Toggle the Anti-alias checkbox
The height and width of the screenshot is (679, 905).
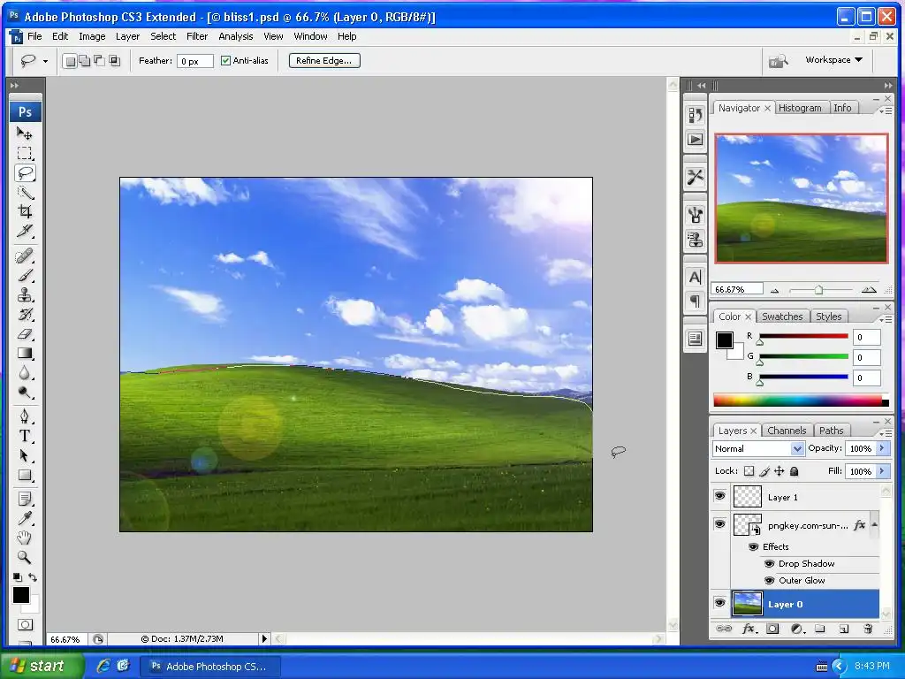pos(225,61)
